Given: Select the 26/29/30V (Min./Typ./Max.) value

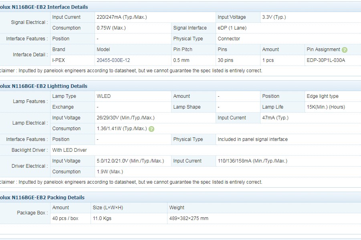Looking at the screenshot, I should pos(125,118).
